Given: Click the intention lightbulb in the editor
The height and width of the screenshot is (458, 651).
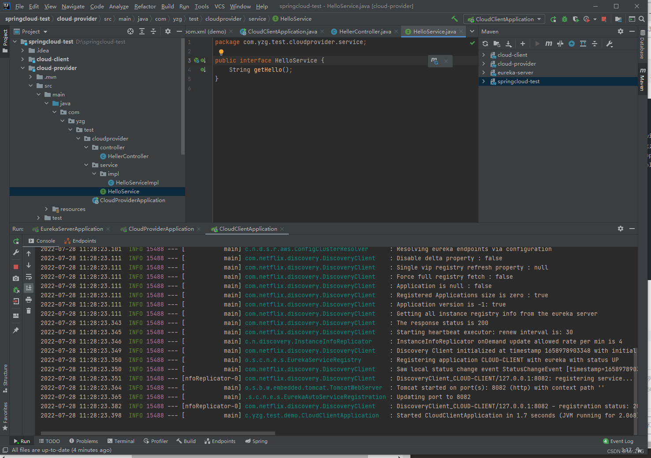Looking at the screenshot, I should (221, 52).
